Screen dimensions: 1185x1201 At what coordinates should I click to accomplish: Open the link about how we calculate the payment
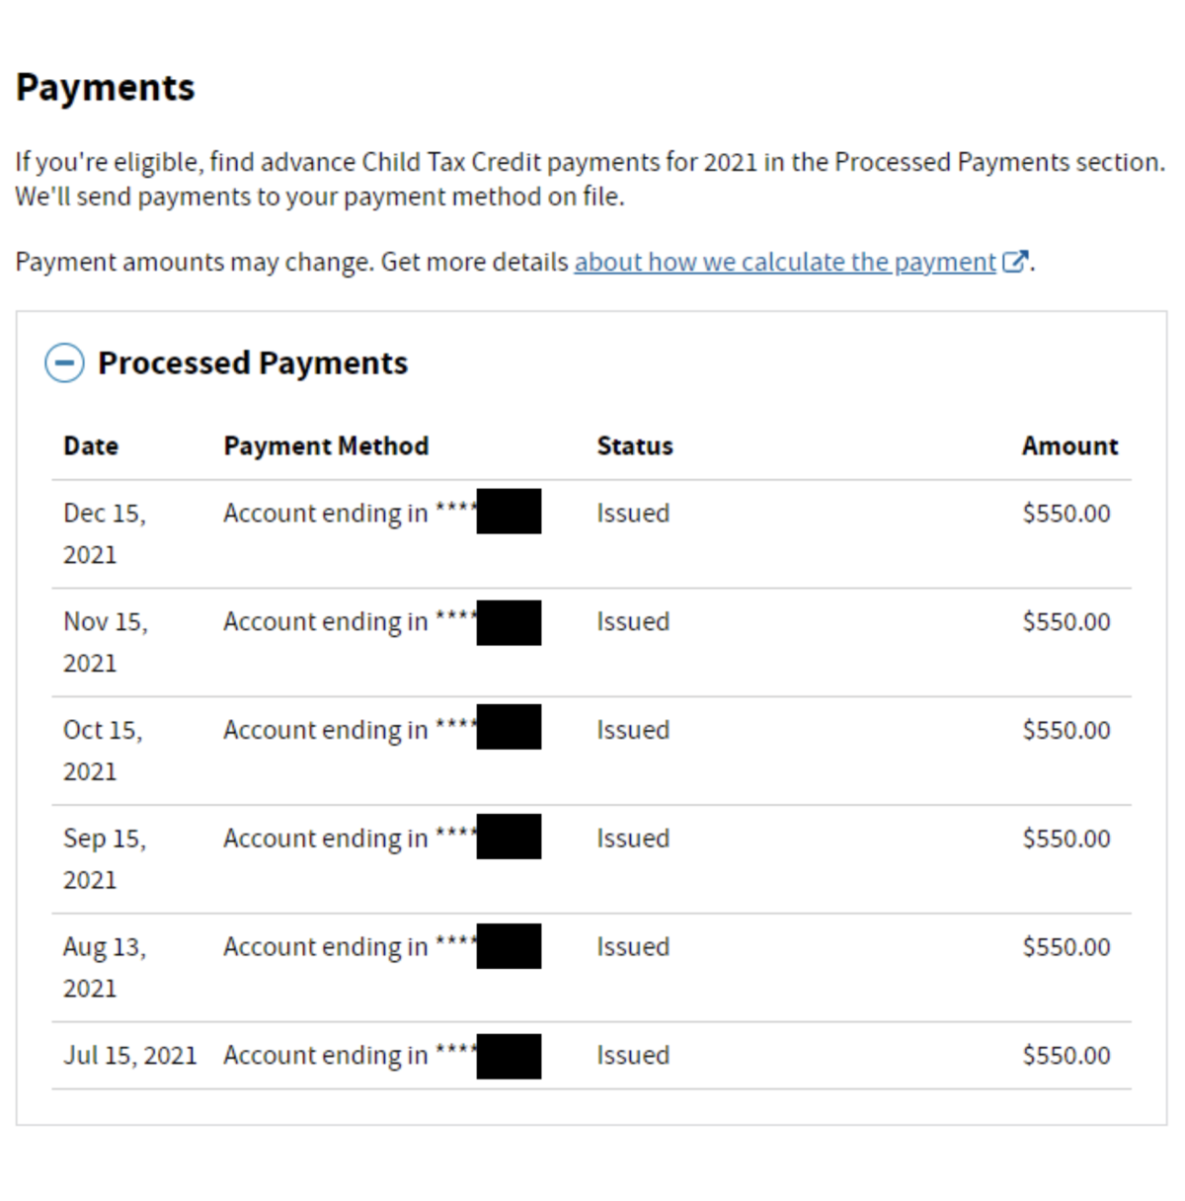coord(785,261)
